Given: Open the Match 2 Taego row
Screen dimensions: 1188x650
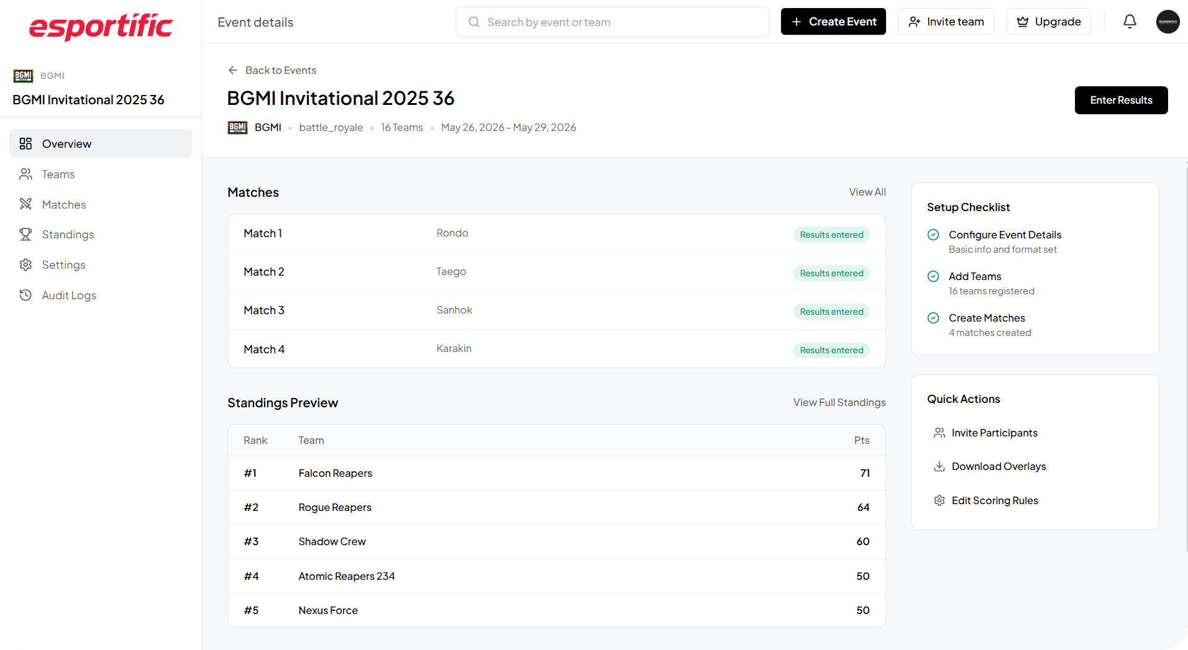Looking at the screenshot, I should coord(557,272).
